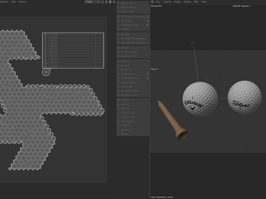This screenshot has height=199, width=266.
Task: Run the UV Weld command
Action: tap(133, 29)
